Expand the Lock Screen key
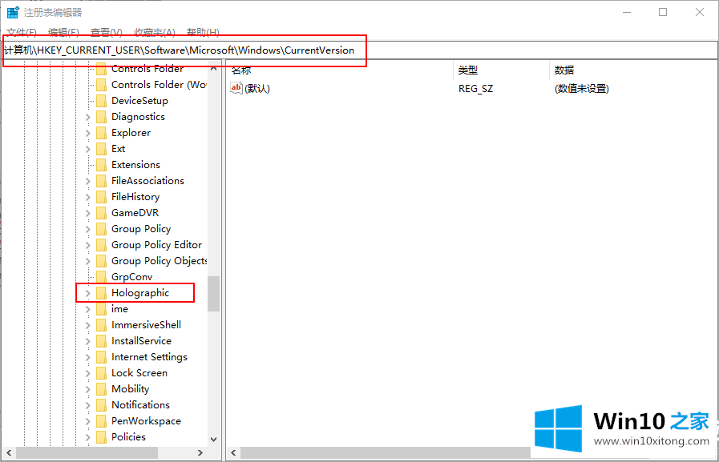 (87, 374)
